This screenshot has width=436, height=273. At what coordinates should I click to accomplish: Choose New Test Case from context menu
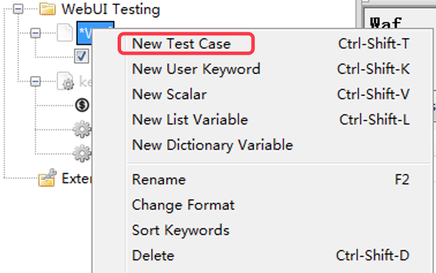click(181, 44)
